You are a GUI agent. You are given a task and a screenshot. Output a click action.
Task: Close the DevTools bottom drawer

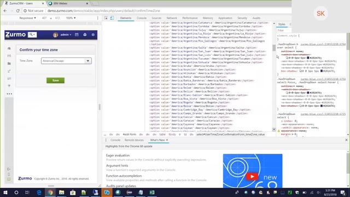click(x=346, y=140)
